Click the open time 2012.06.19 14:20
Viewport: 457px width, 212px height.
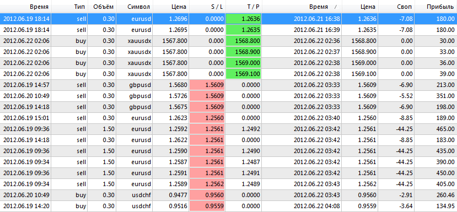26,206
